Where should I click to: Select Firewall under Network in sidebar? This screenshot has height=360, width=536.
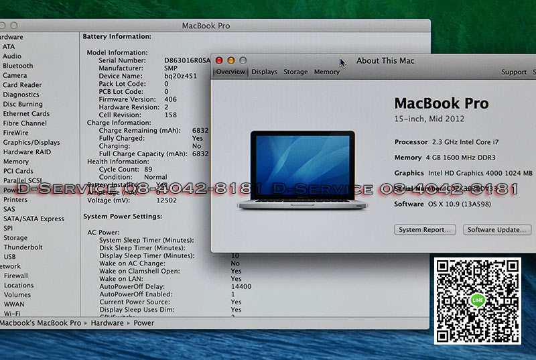point(16,276)
